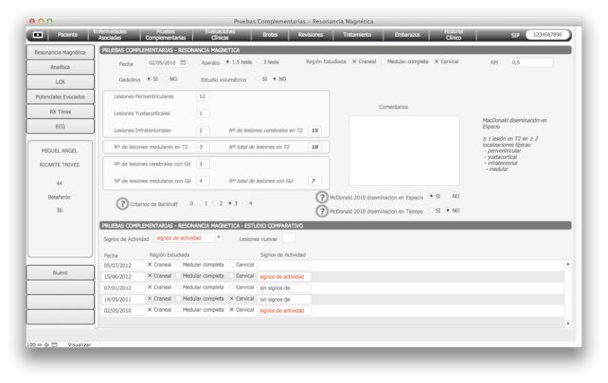608x383 pixels.
Task: Select Barkhoff criteria value 4
Action: click(245, 203)
